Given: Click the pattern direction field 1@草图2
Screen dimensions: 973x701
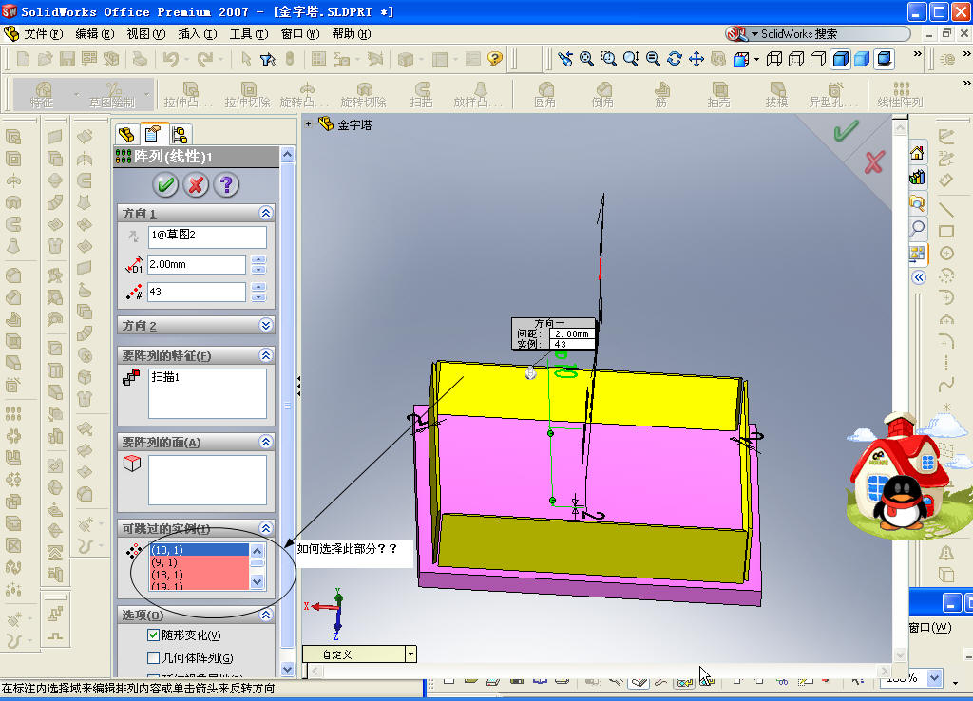Looking at the screenshot, I should [x=207, y=237].
